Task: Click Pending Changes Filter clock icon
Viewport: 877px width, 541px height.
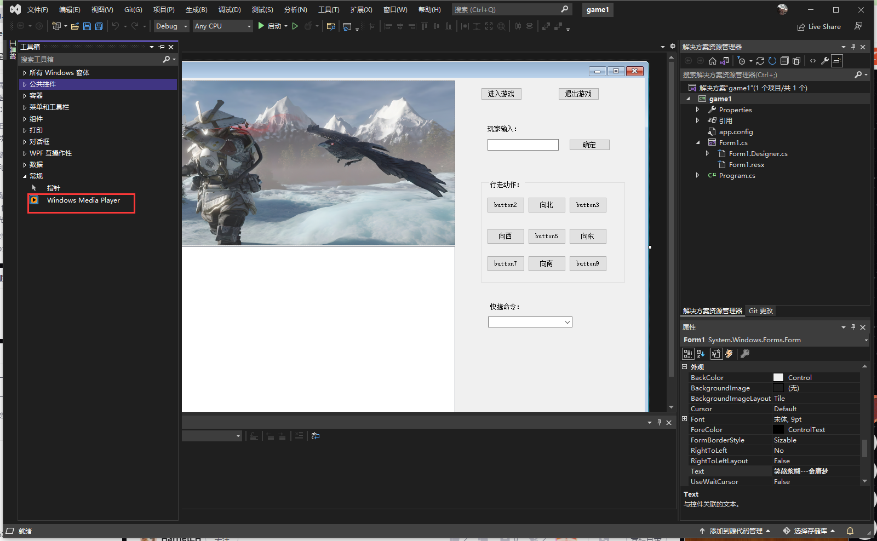Action: tap(742, 61)
